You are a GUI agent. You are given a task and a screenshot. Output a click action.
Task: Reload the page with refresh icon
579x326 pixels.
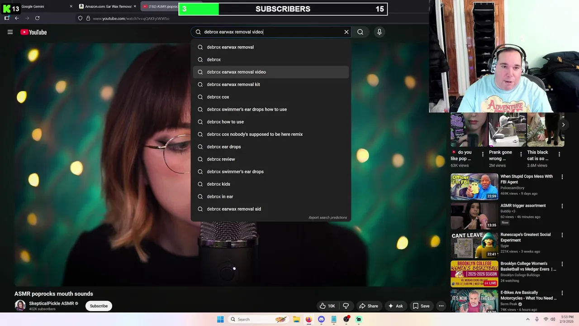[x=37, y=18]
